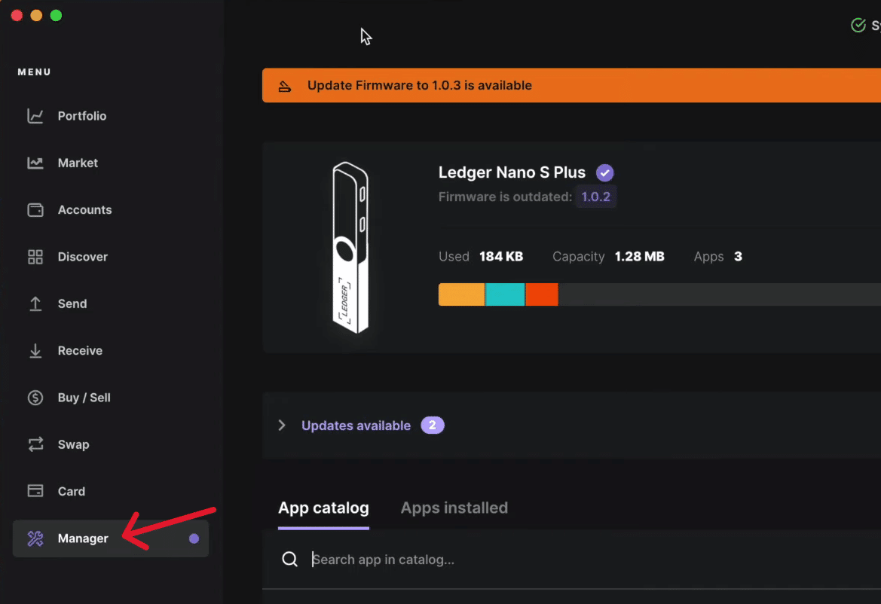Image resolution: width=881 pixels, height=604 pixels.
Task: Click the Swap arrows icon
Action: pyautogui.click(x=35, y=444)
